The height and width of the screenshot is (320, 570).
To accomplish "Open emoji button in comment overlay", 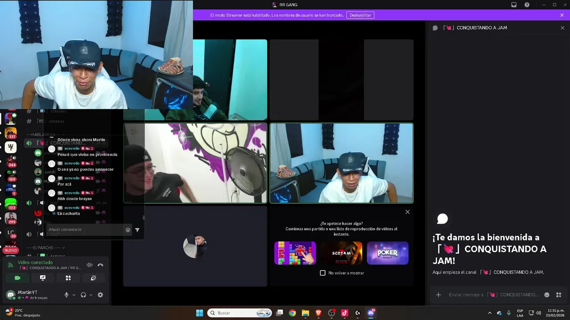I will point(128,230).
